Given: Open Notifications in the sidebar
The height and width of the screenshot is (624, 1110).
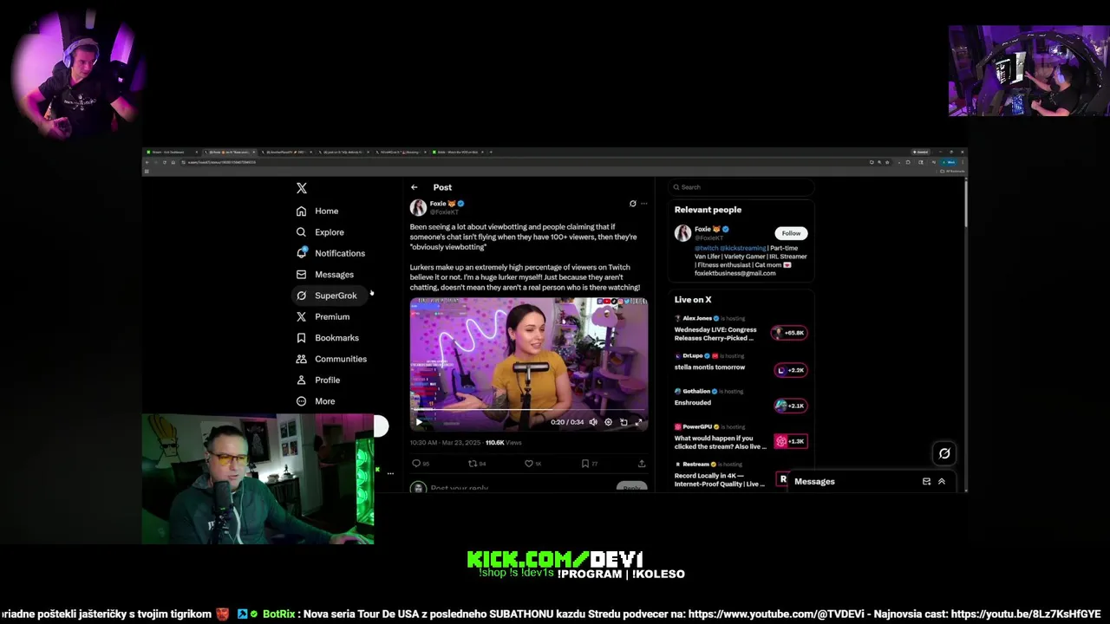Looking at the screenshot, I should click(330, 253).
